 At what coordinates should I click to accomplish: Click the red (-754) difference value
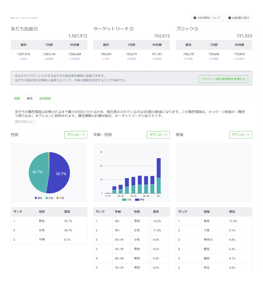pos(106,59)
